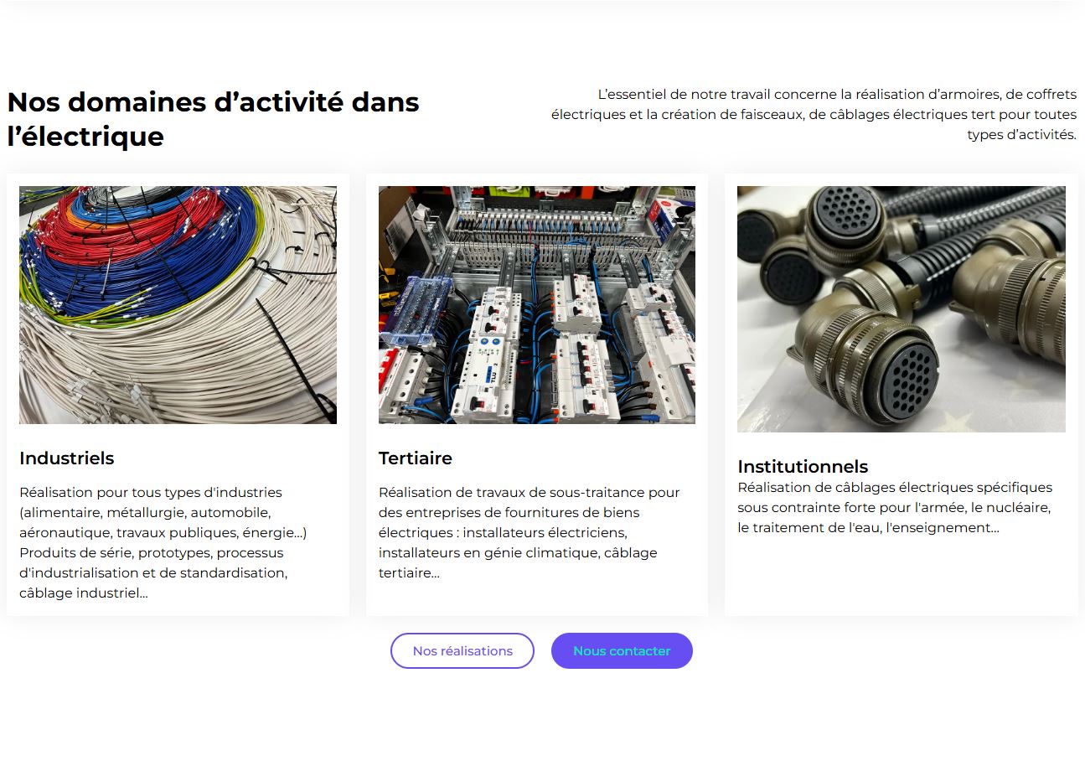Click the Industriels description about industries
Image resolution: width=1085 pixels, height=761 pixels.
163,543
